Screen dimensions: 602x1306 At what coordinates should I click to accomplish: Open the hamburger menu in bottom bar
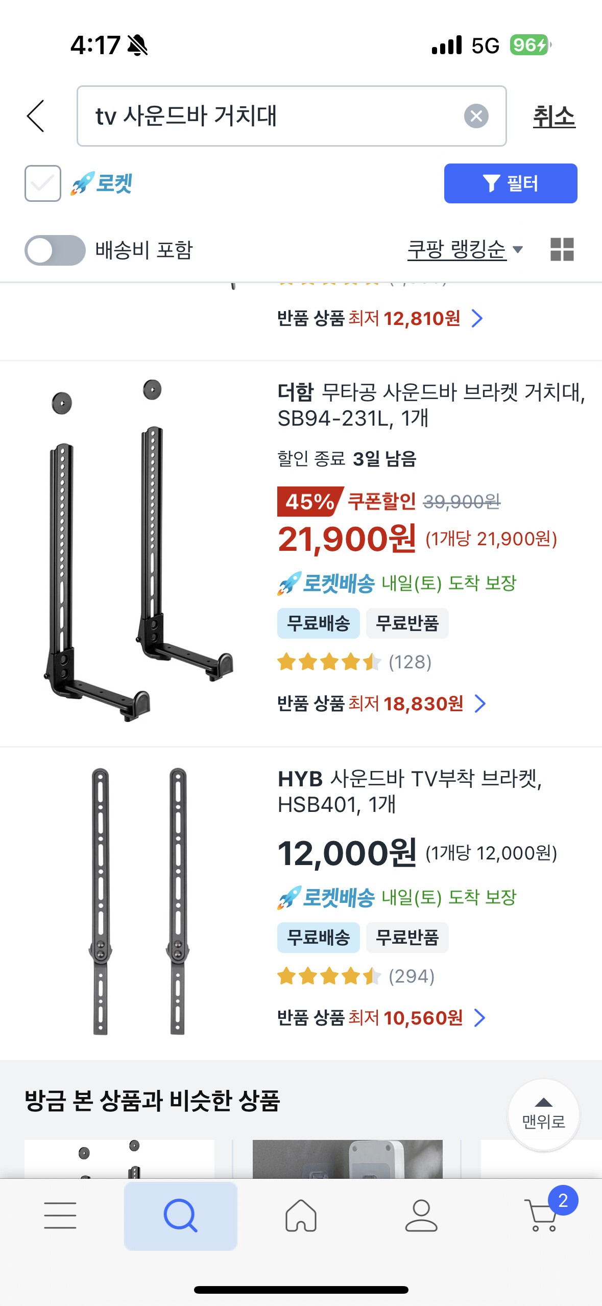pos(60,1215)
